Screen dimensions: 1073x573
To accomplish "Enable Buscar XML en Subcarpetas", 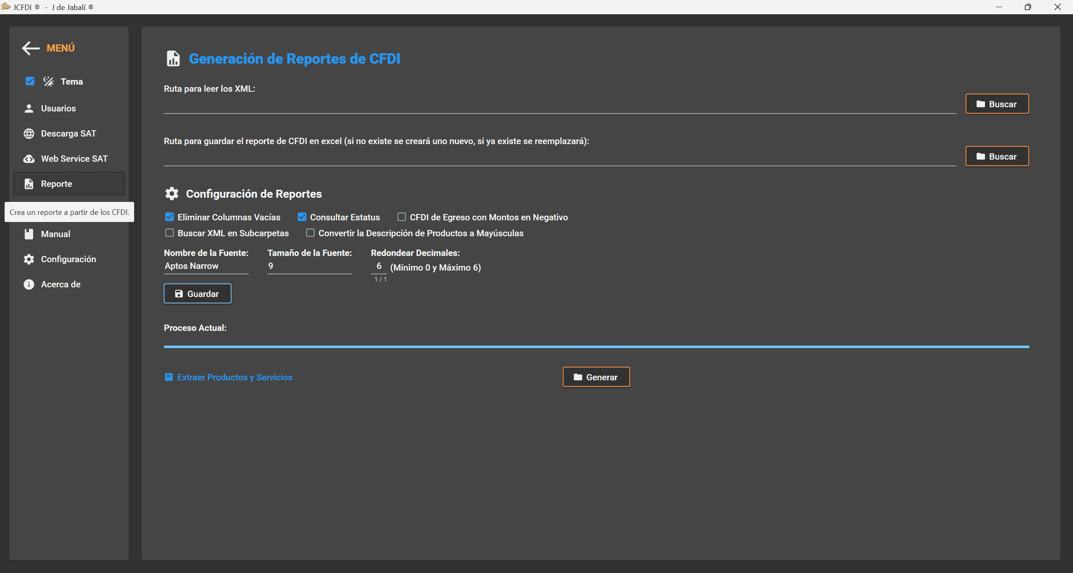I will coord(169,233).
